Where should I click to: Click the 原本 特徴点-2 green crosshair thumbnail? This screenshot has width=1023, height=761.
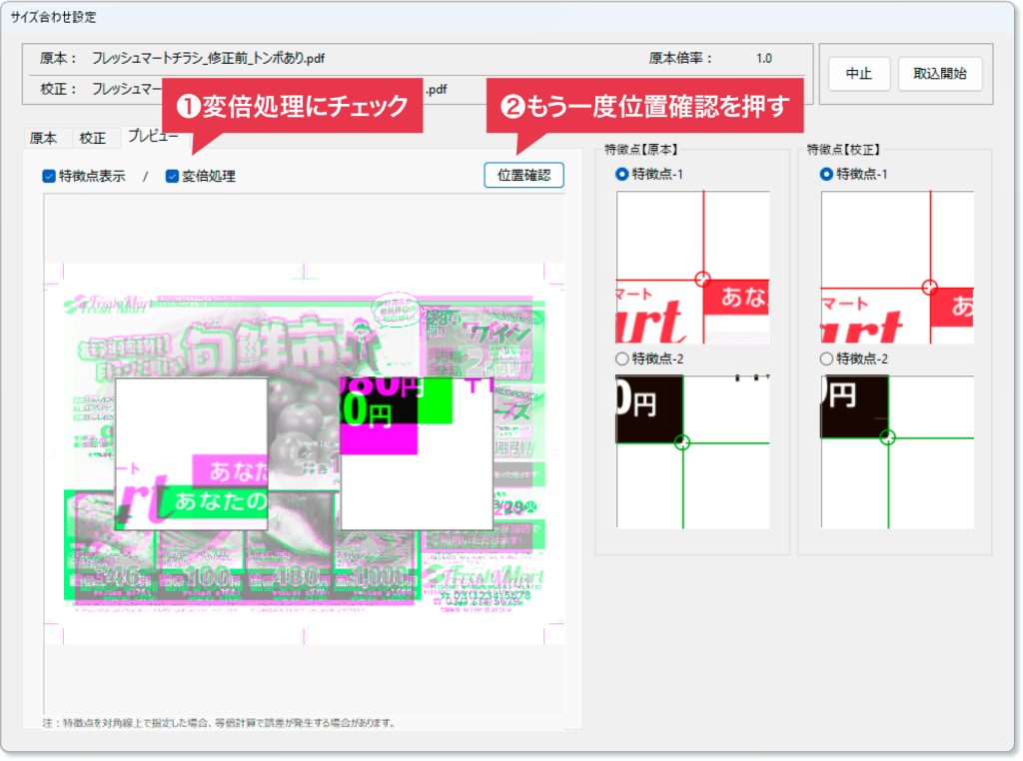click(x=693, y=451)
